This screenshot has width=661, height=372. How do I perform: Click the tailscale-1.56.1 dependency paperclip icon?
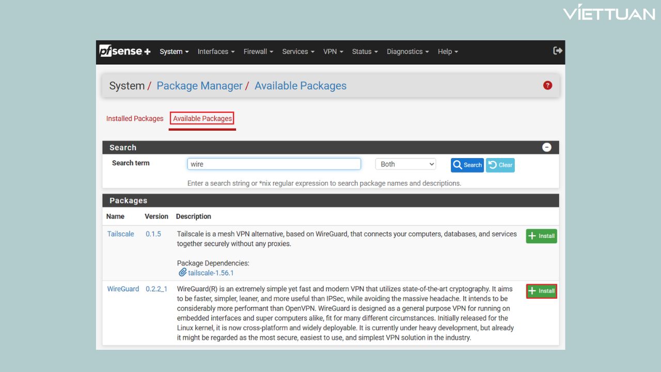coord(182,273)
